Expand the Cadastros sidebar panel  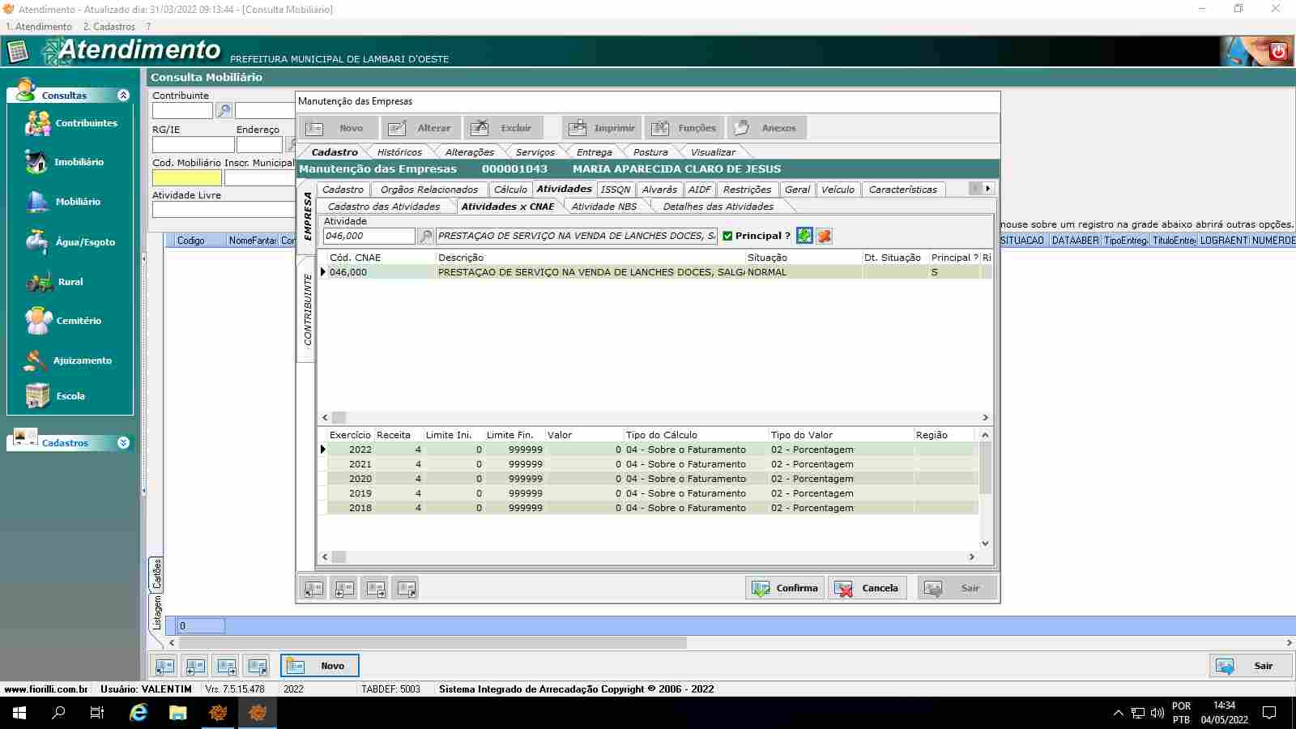(x=123, y=443)
